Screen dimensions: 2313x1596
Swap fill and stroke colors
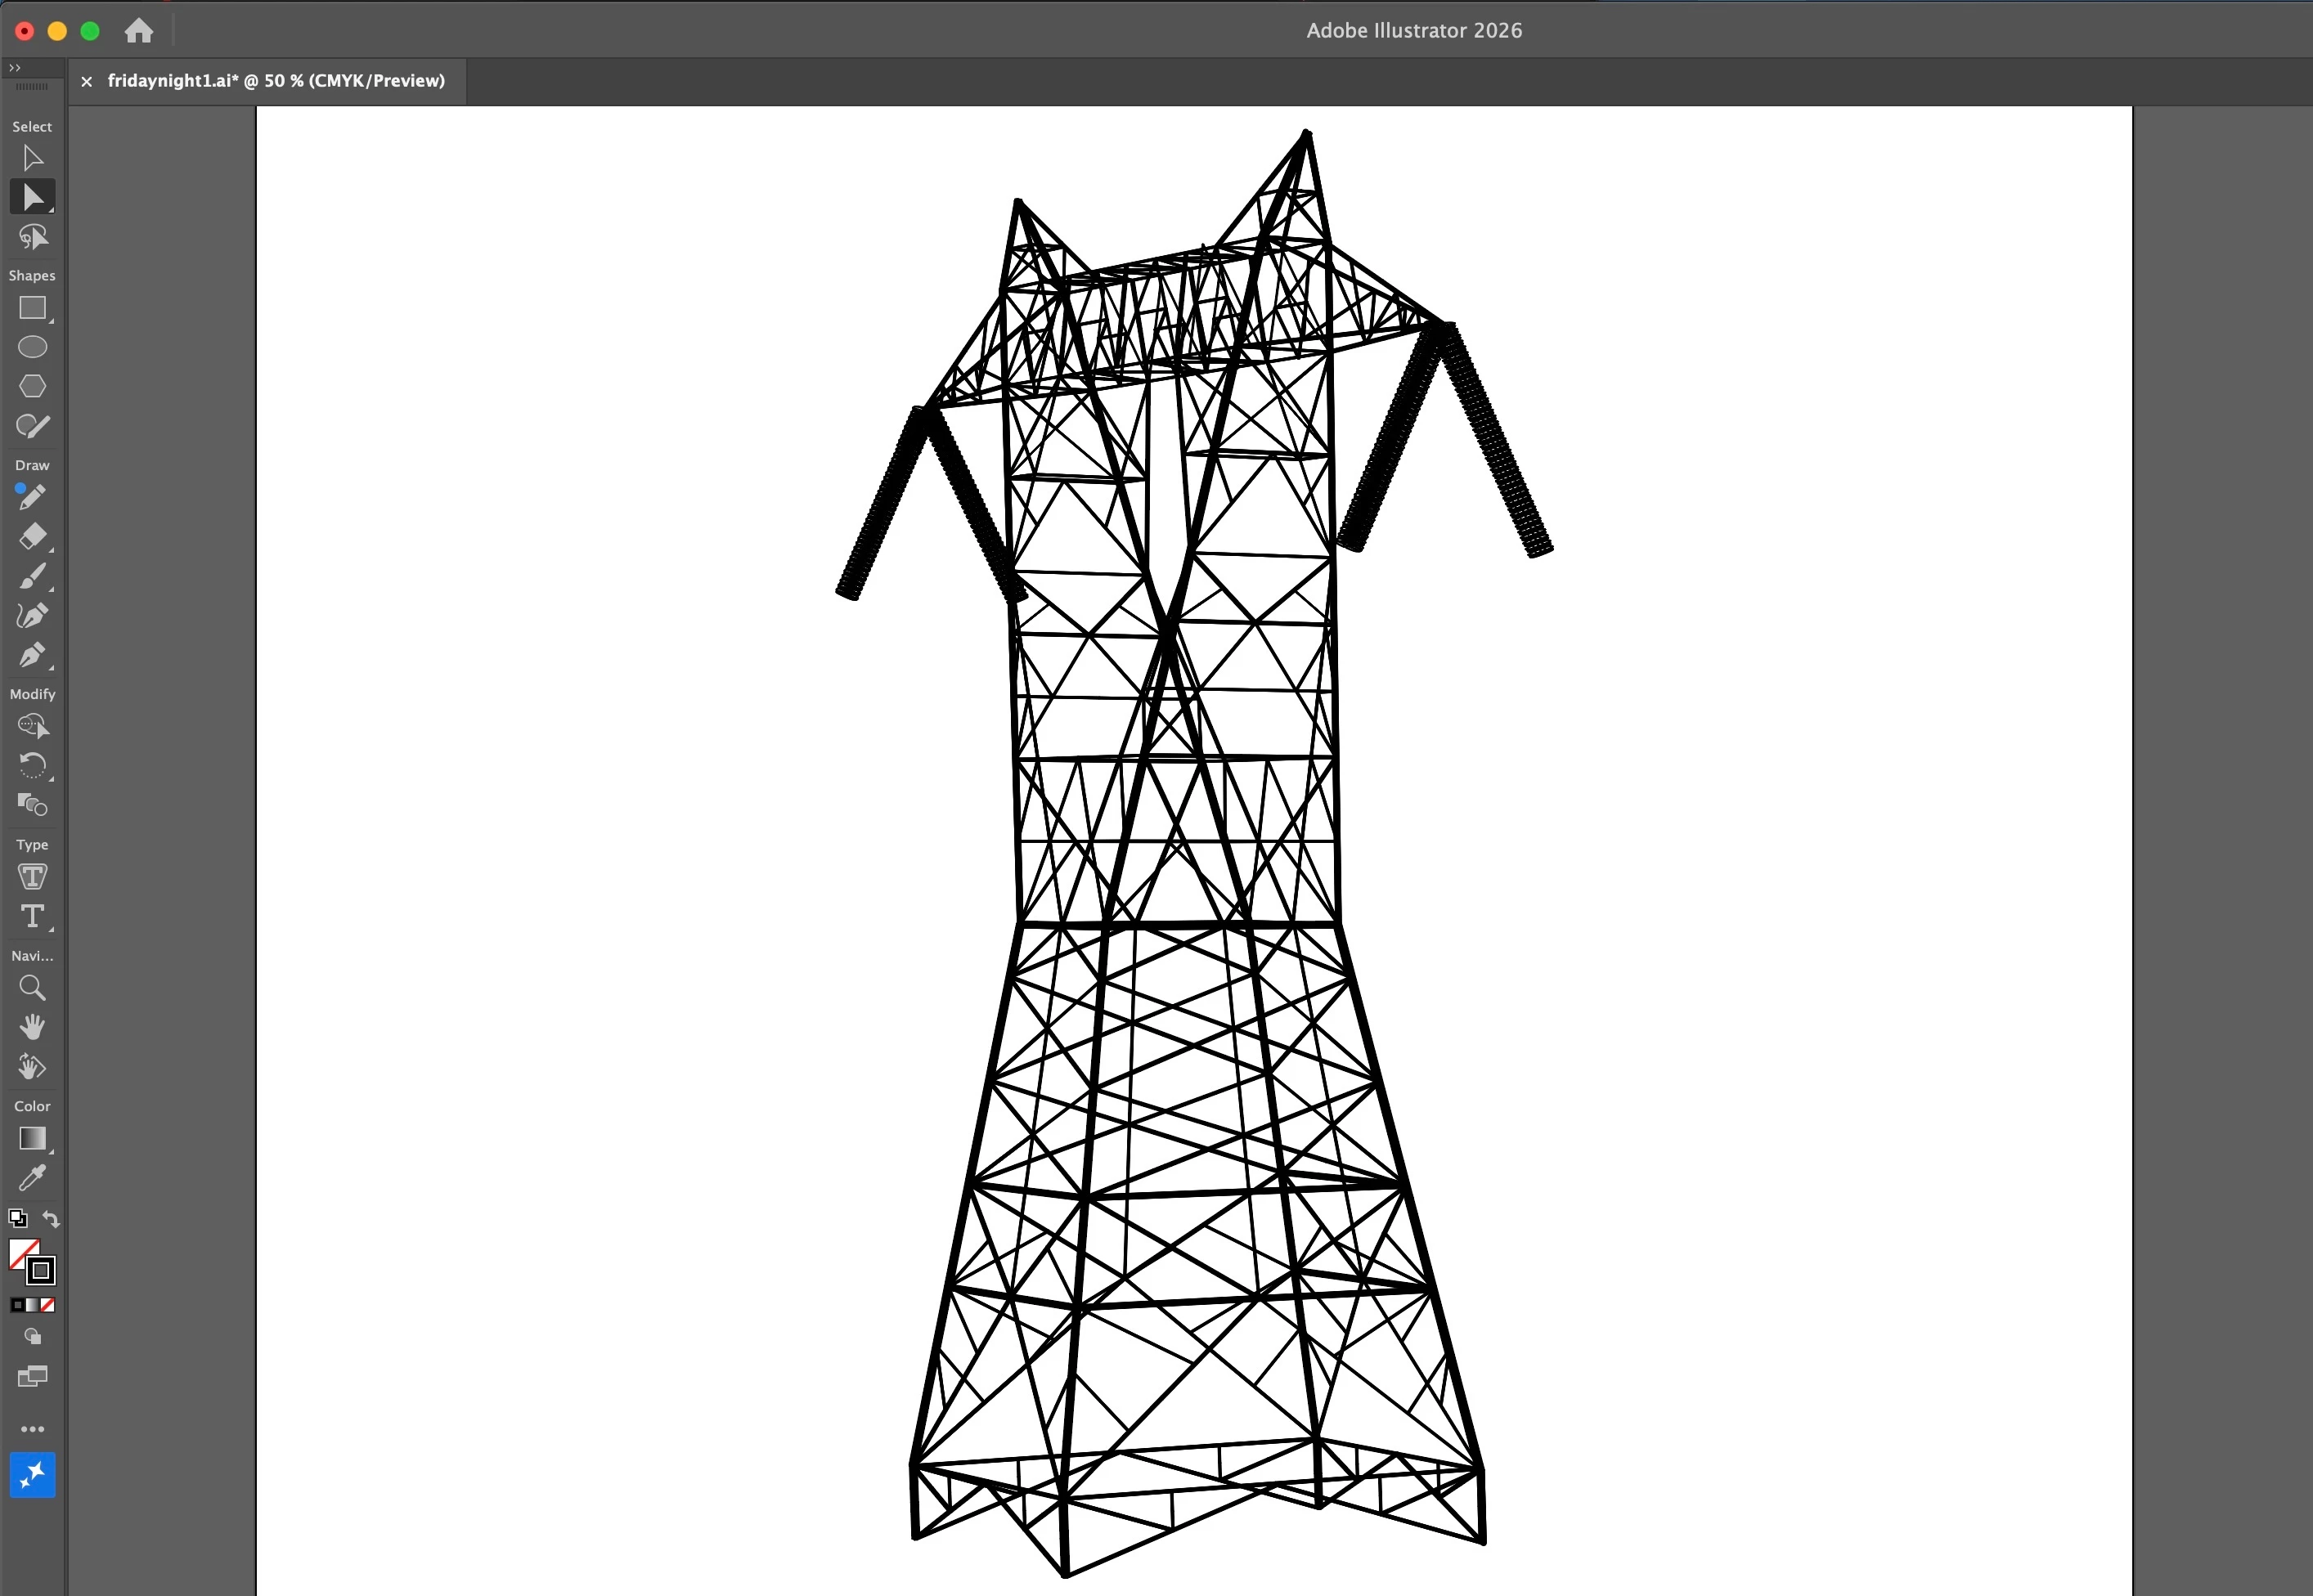coord(51,1219)
